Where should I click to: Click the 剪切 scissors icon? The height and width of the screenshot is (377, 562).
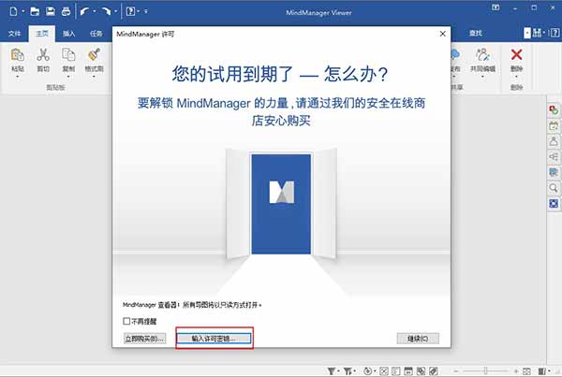[43, 55]
